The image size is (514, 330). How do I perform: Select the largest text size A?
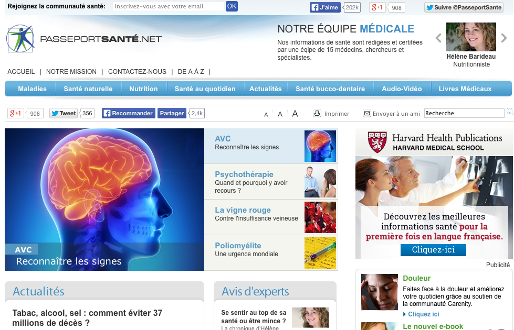(295, 113)
